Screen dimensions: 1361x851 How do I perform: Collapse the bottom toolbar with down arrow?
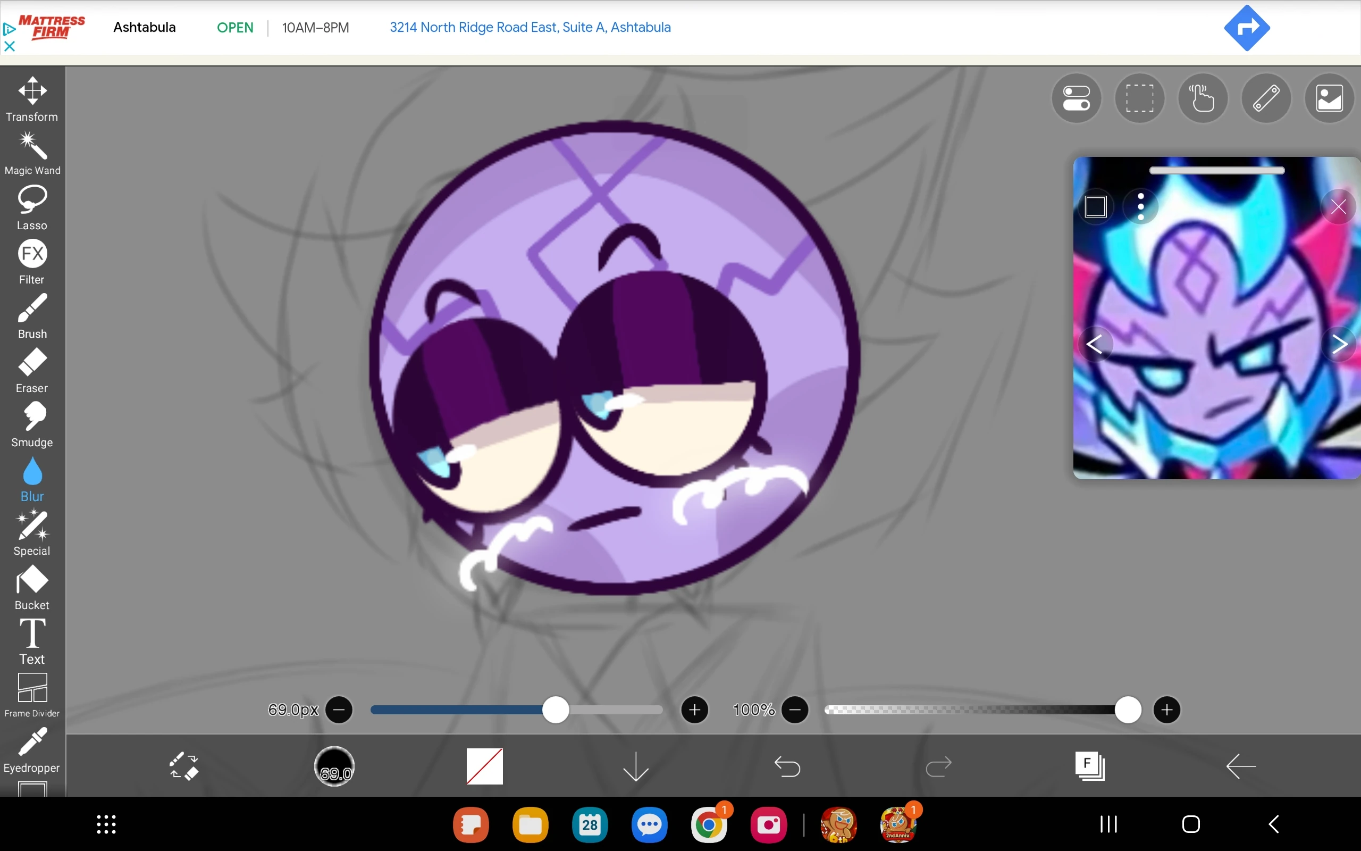[x=634, y=765]
